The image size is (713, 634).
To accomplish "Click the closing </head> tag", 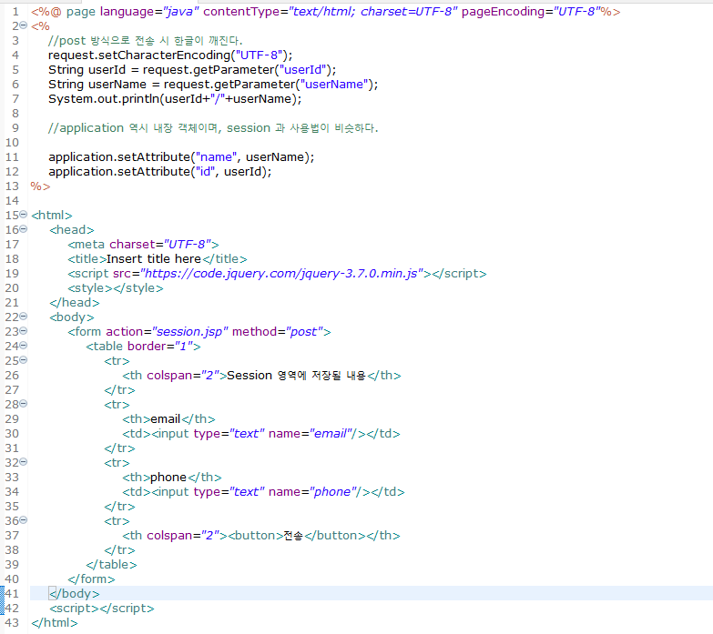I will 75,303.
